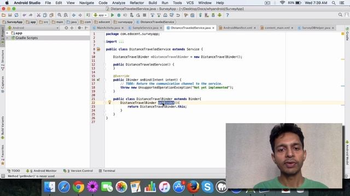Expand the app tree node
The image size is (350, 196).
(x=8, y=33)
